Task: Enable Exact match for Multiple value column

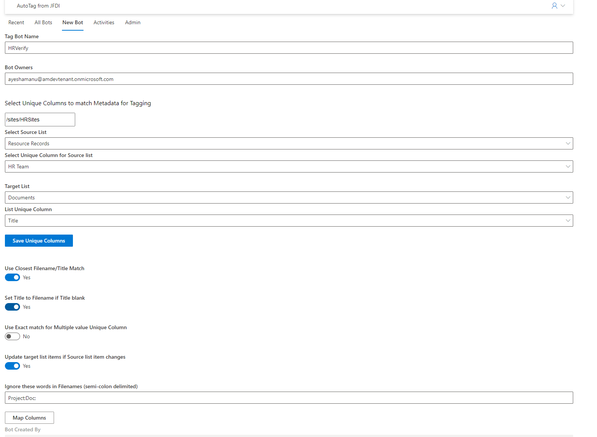Action: tap(12, 336)
